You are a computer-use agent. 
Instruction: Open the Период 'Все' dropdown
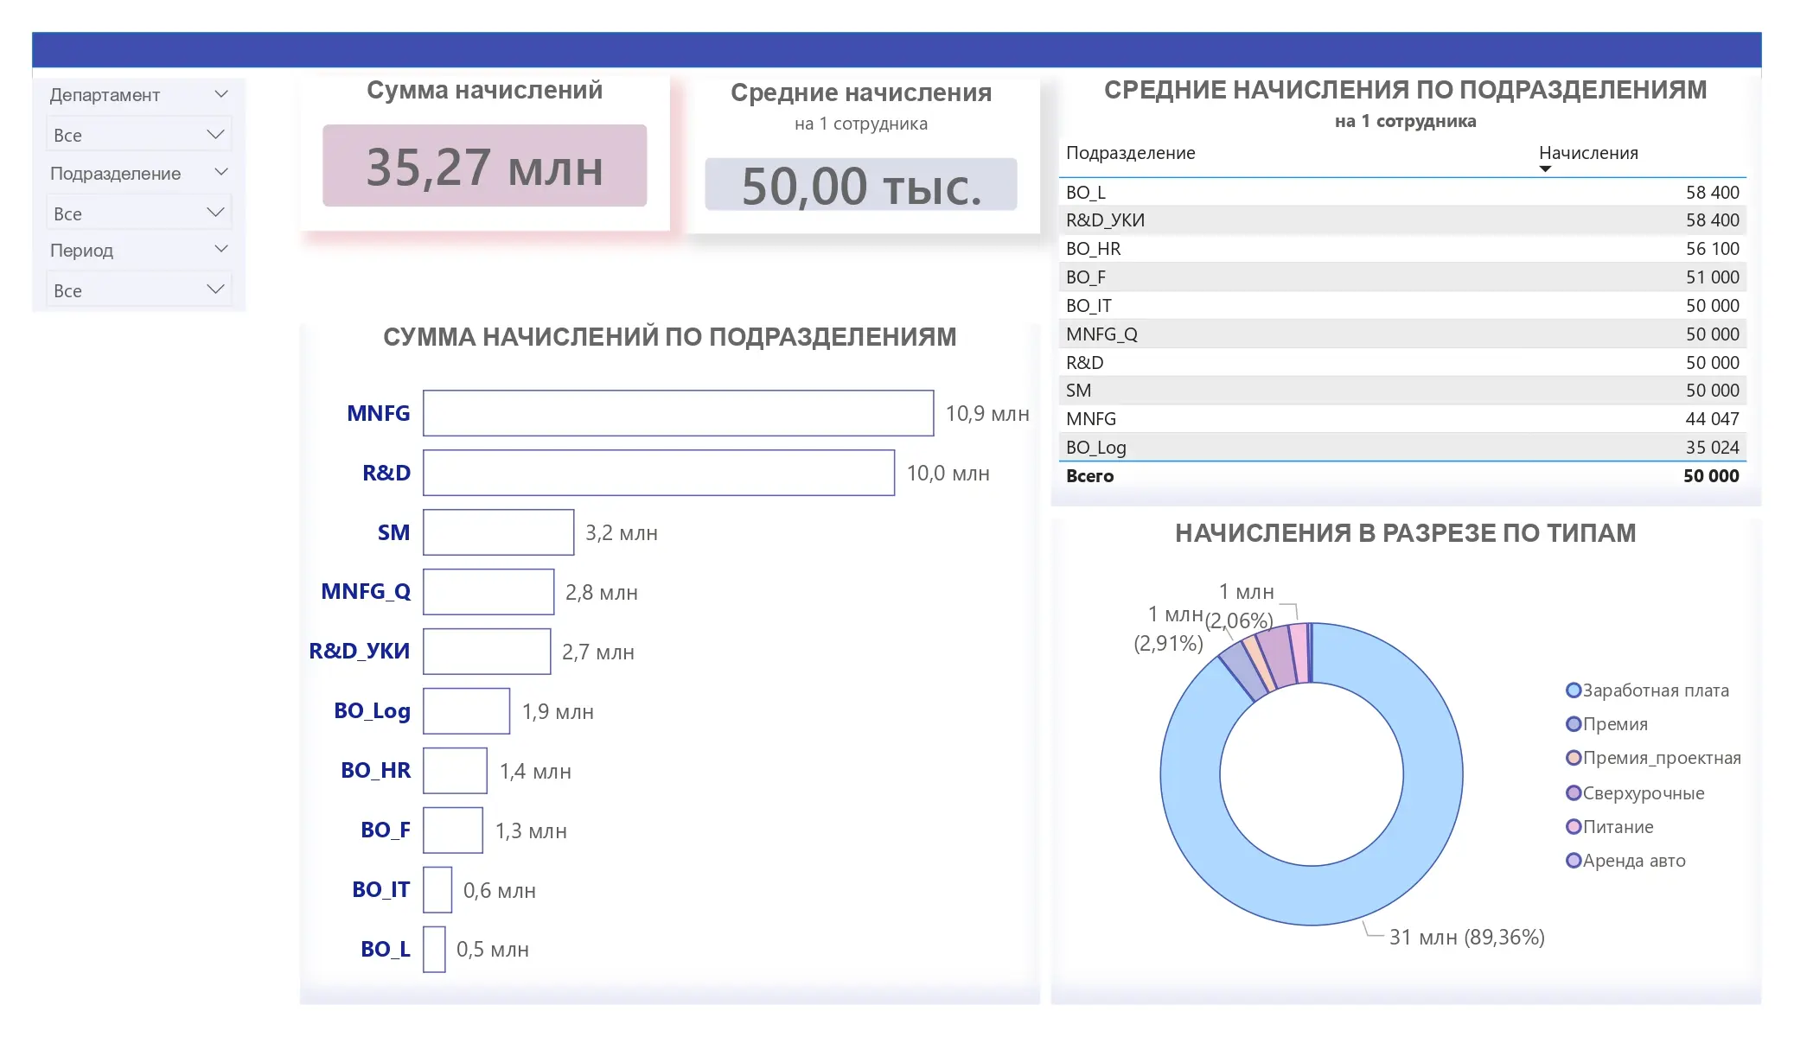138,289
